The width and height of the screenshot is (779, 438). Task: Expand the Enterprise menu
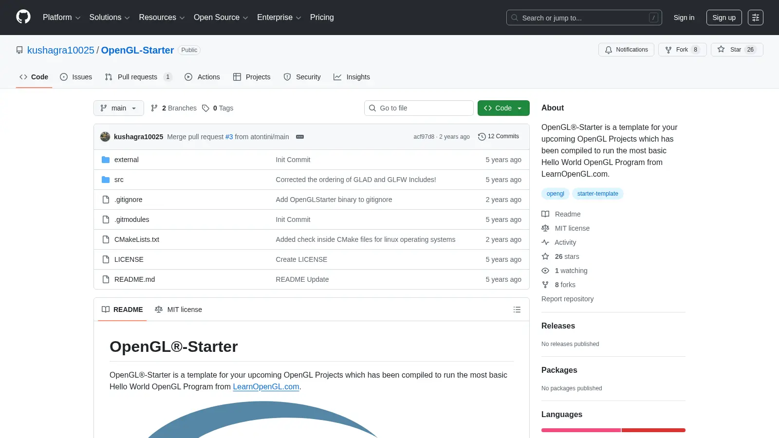(x=279, y=18)
